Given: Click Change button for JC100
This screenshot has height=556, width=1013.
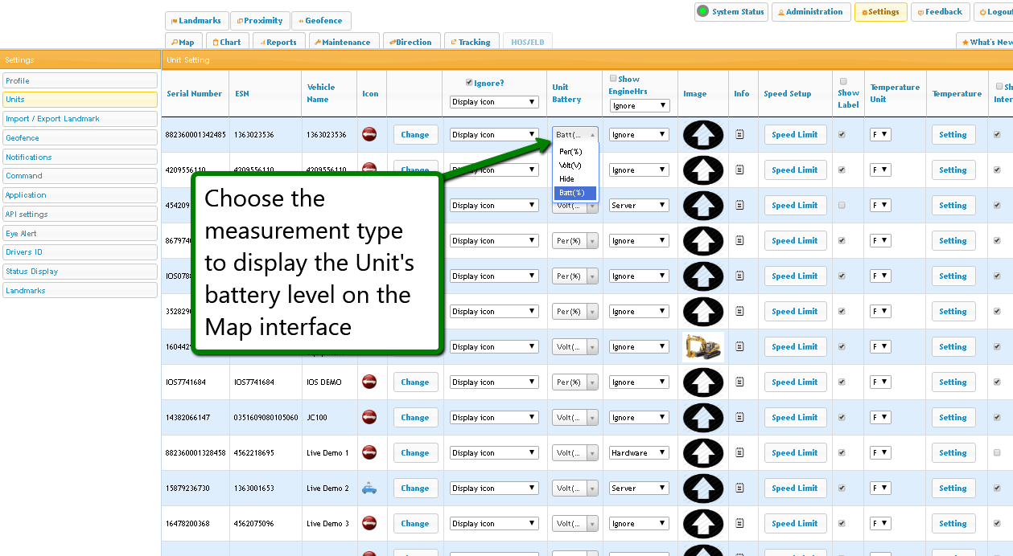Looking at the screenshot, I should tap(415, 418).
